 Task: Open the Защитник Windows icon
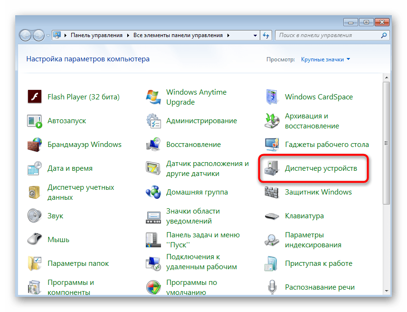pos(272,192)
